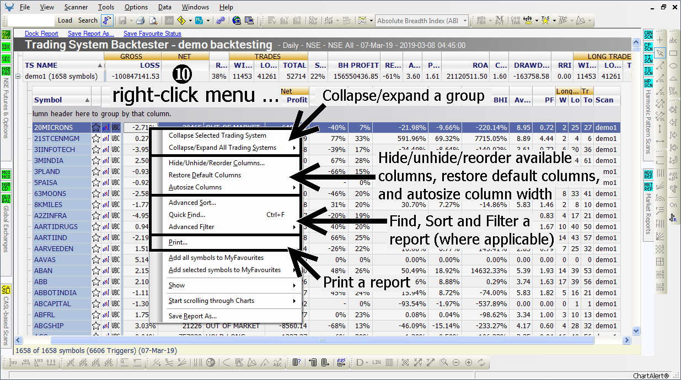Expand the Advanced Filter submenu
The width and height of the screenshot is (681, 380).
[294, 227]
